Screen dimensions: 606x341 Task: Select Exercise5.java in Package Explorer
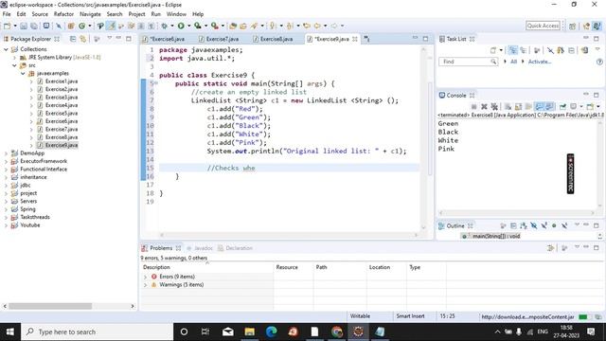pyautogui.click(x=62, y=114)
